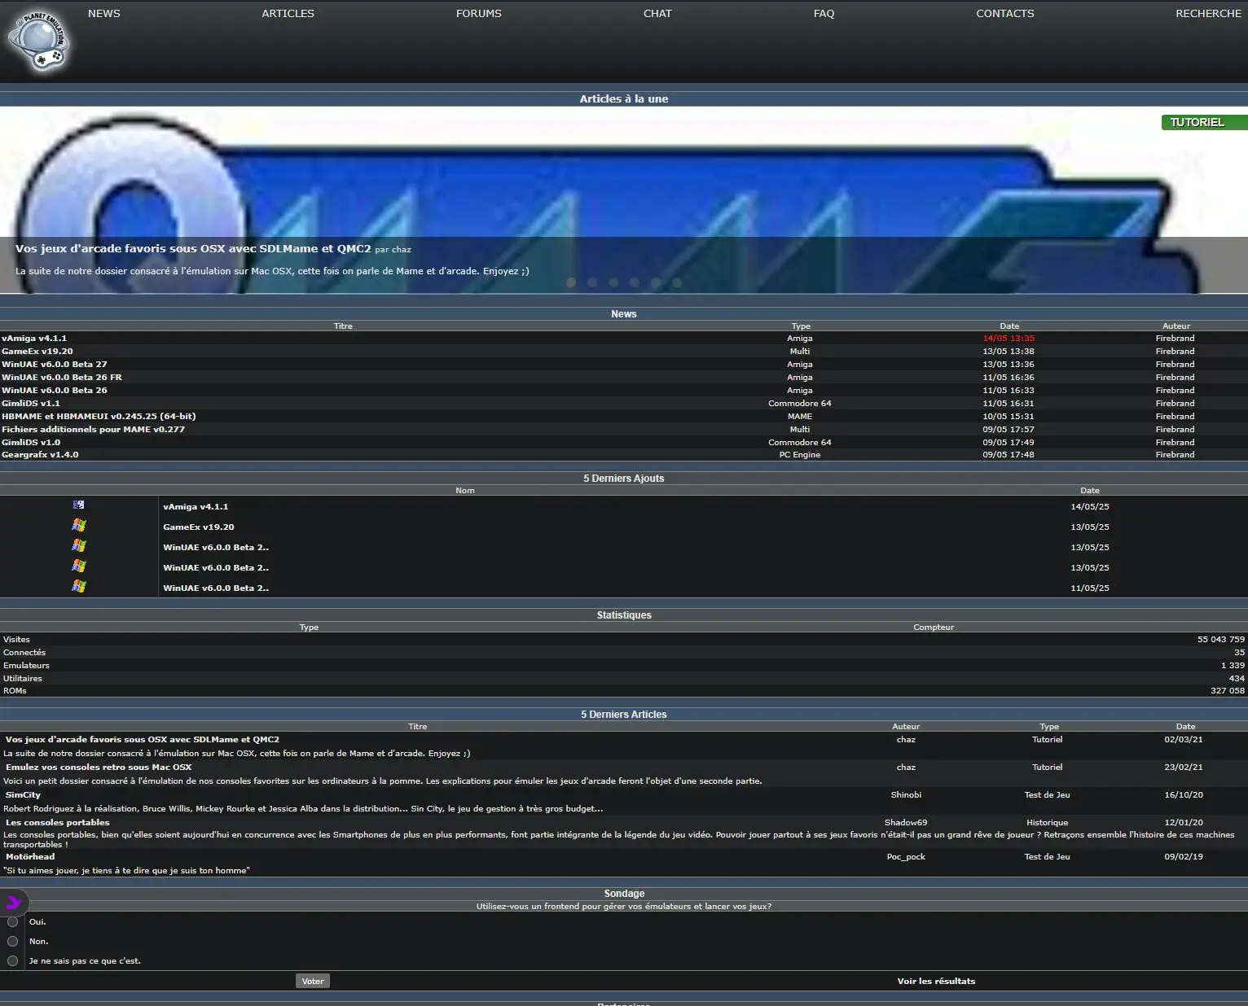Open the Motörhead game test article
Viewport: 1248px width, 1006px height.
pos(30,856)
